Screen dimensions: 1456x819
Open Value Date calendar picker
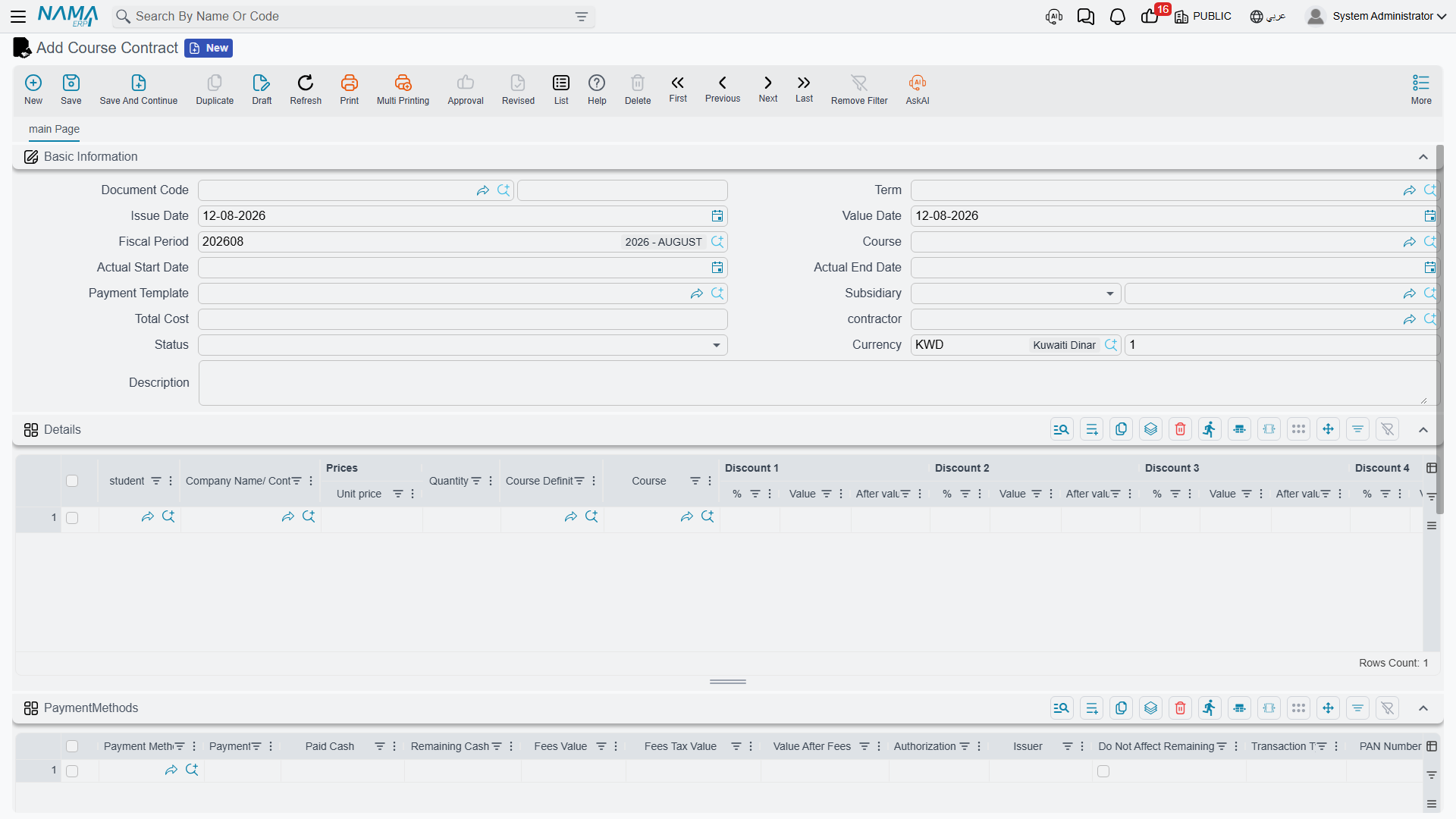tap(1429, 216)
